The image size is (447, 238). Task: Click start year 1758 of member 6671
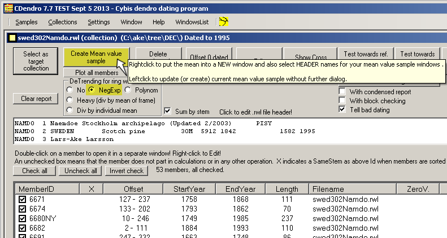(189, 199)
